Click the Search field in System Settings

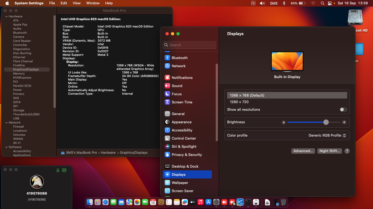coord(190,45)
